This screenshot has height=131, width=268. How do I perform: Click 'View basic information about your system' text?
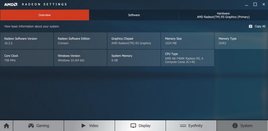click(32, 27)
